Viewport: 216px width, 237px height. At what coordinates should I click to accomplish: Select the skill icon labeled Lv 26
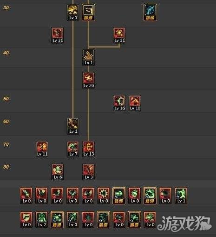(x=88, y=81)
